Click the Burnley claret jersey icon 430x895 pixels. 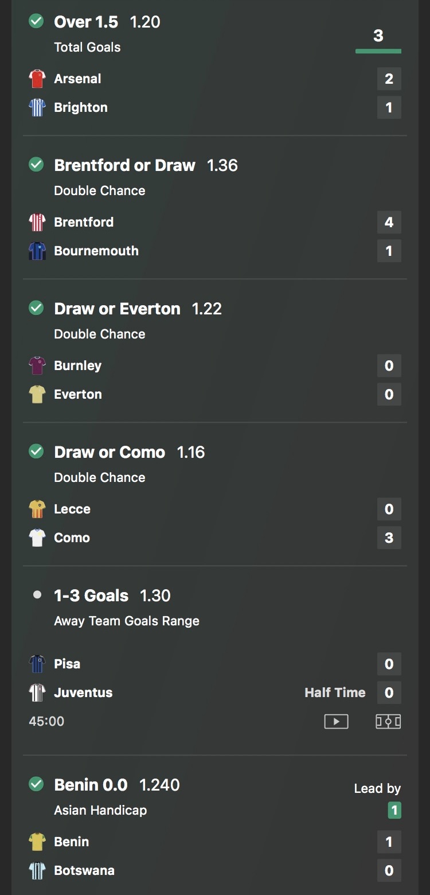[x=37, y=365]
